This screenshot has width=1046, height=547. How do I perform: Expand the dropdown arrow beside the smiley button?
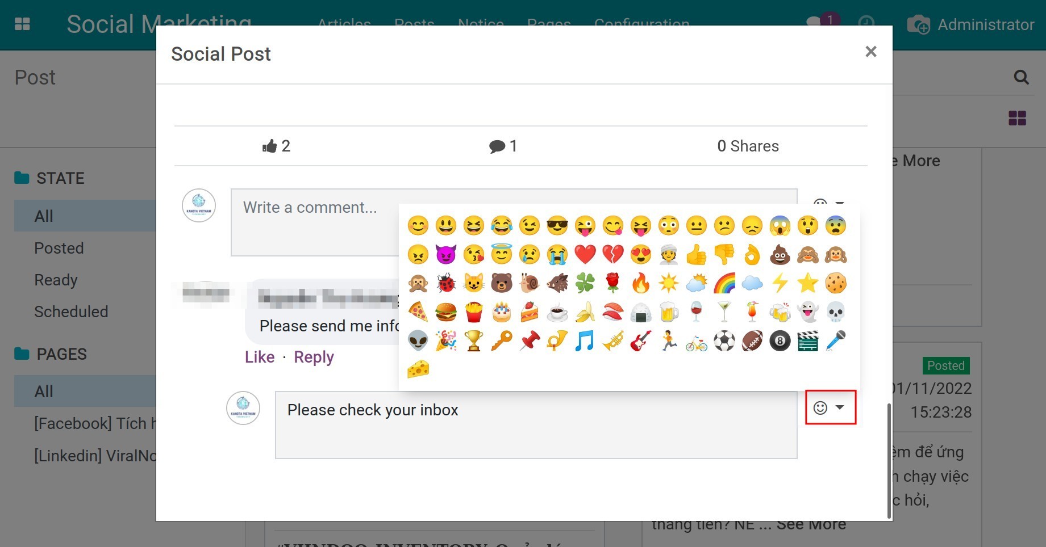click(840, 407)
